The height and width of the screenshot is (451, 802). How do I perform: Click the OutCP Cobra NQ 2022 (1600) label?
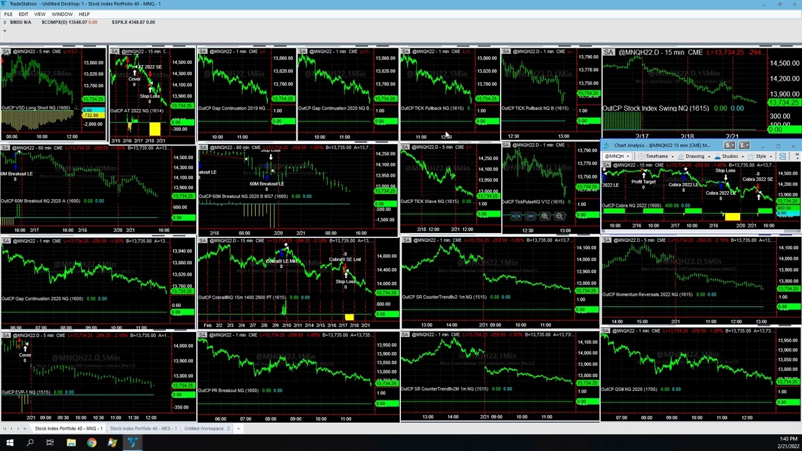[x=632, y=205]
